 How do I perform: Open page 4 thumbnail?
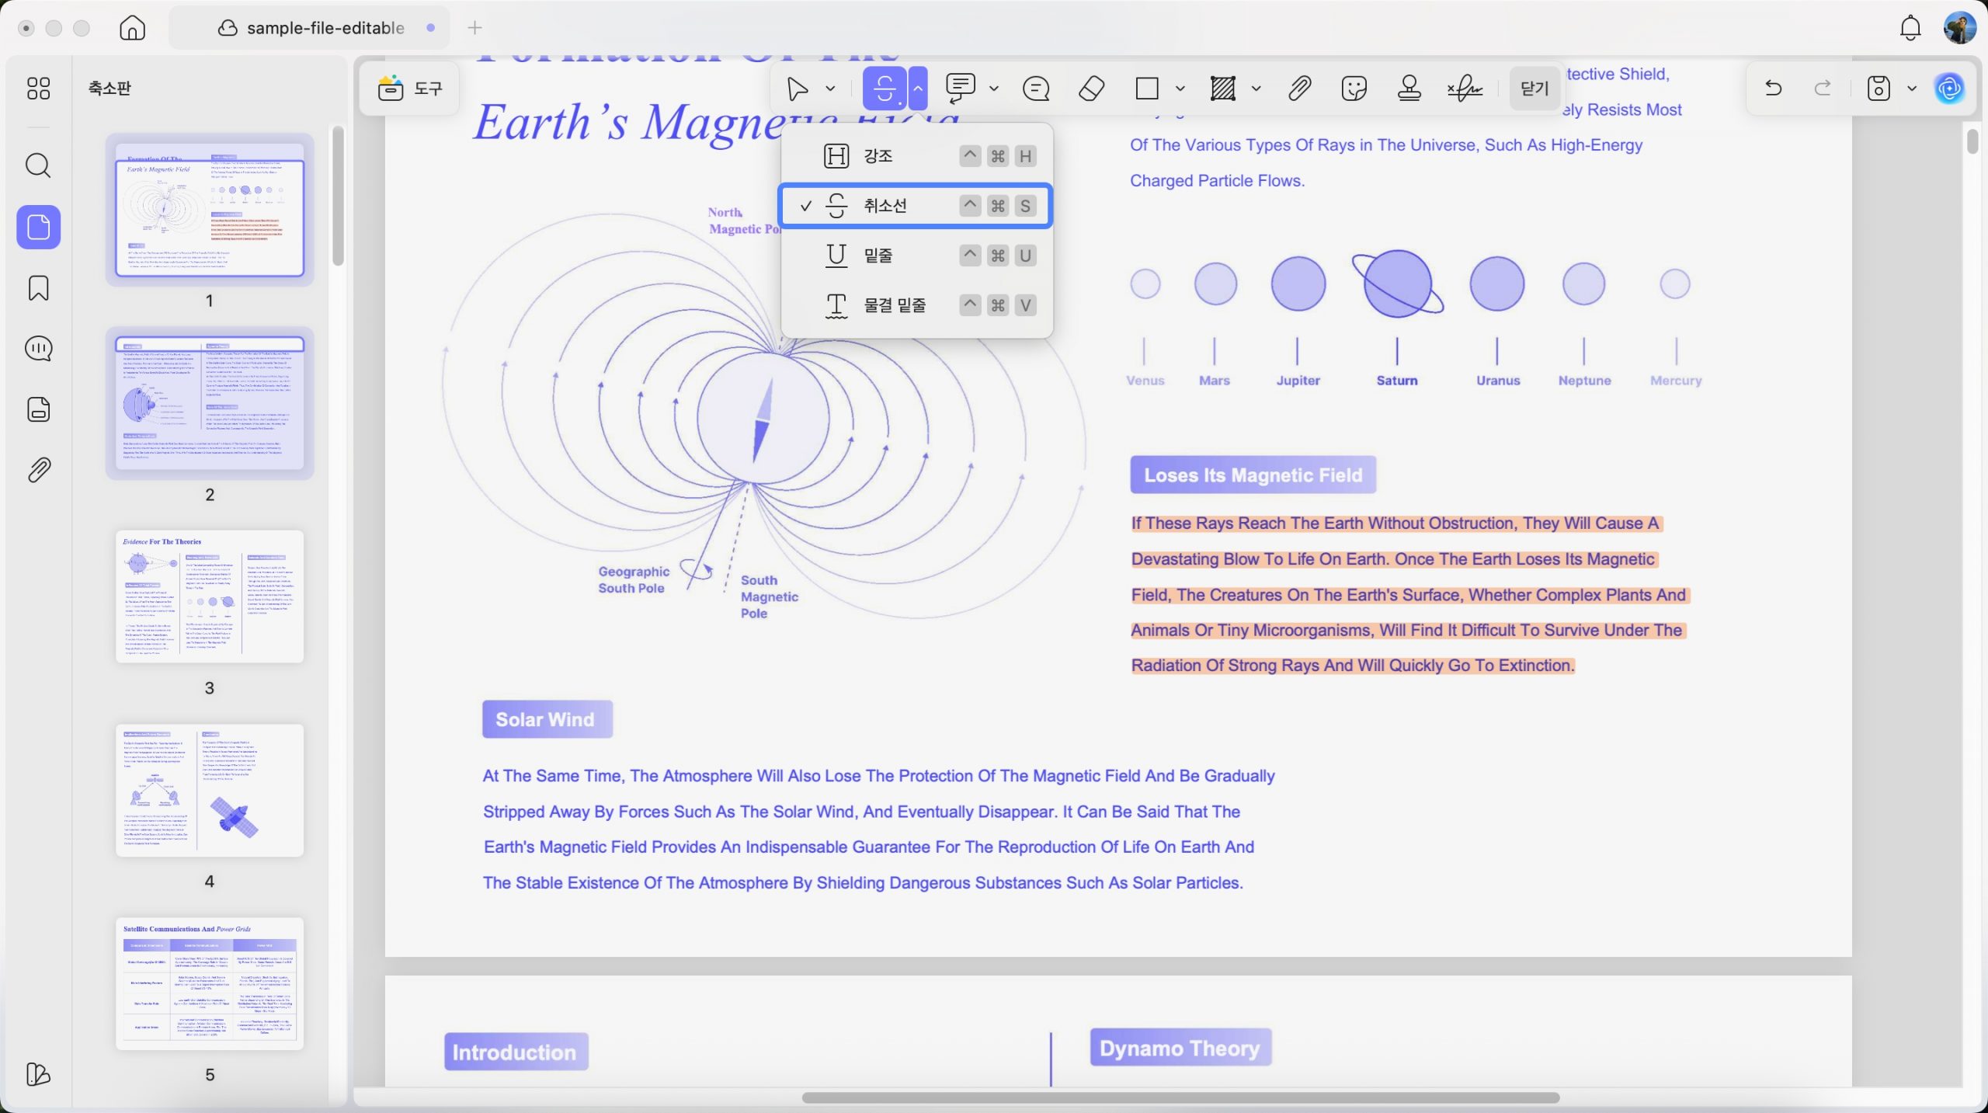[x=210, y=790]
